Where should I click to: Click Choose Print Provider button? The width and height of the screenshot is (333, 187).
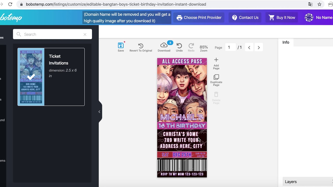(199, 18)
